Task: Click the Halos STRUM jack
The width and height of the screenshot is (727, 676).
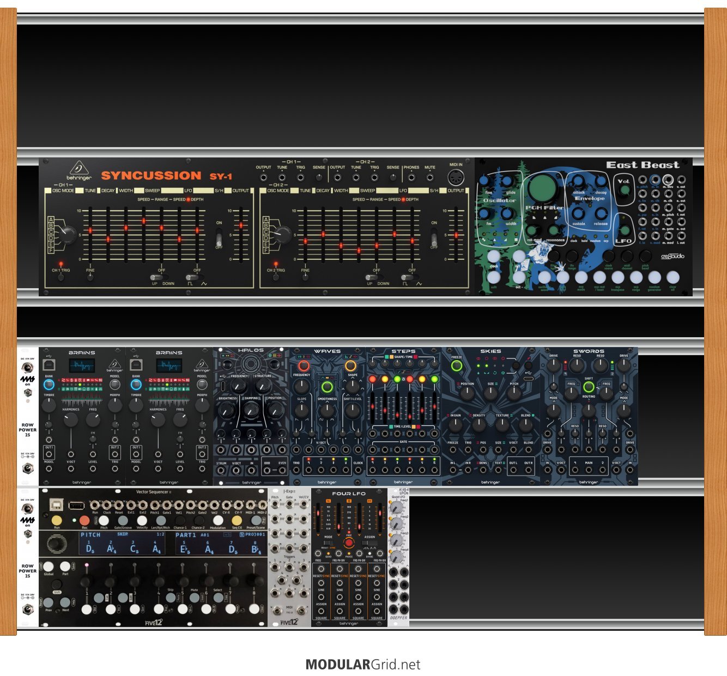Action: (221, 471)
